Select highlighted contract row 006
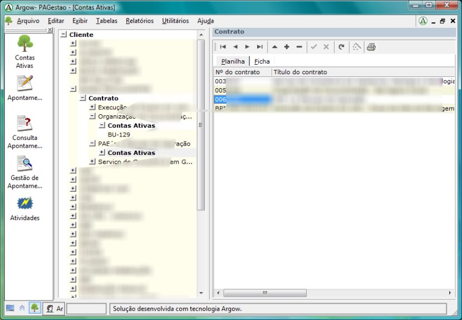This screenshot has height=320, width=462. (x=335, y=99)
